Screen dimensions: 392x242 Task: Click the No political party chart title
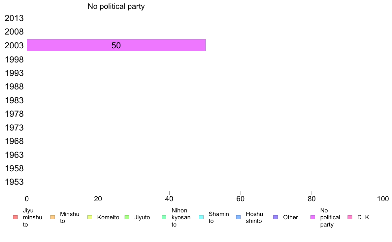(x=116, y=7)
